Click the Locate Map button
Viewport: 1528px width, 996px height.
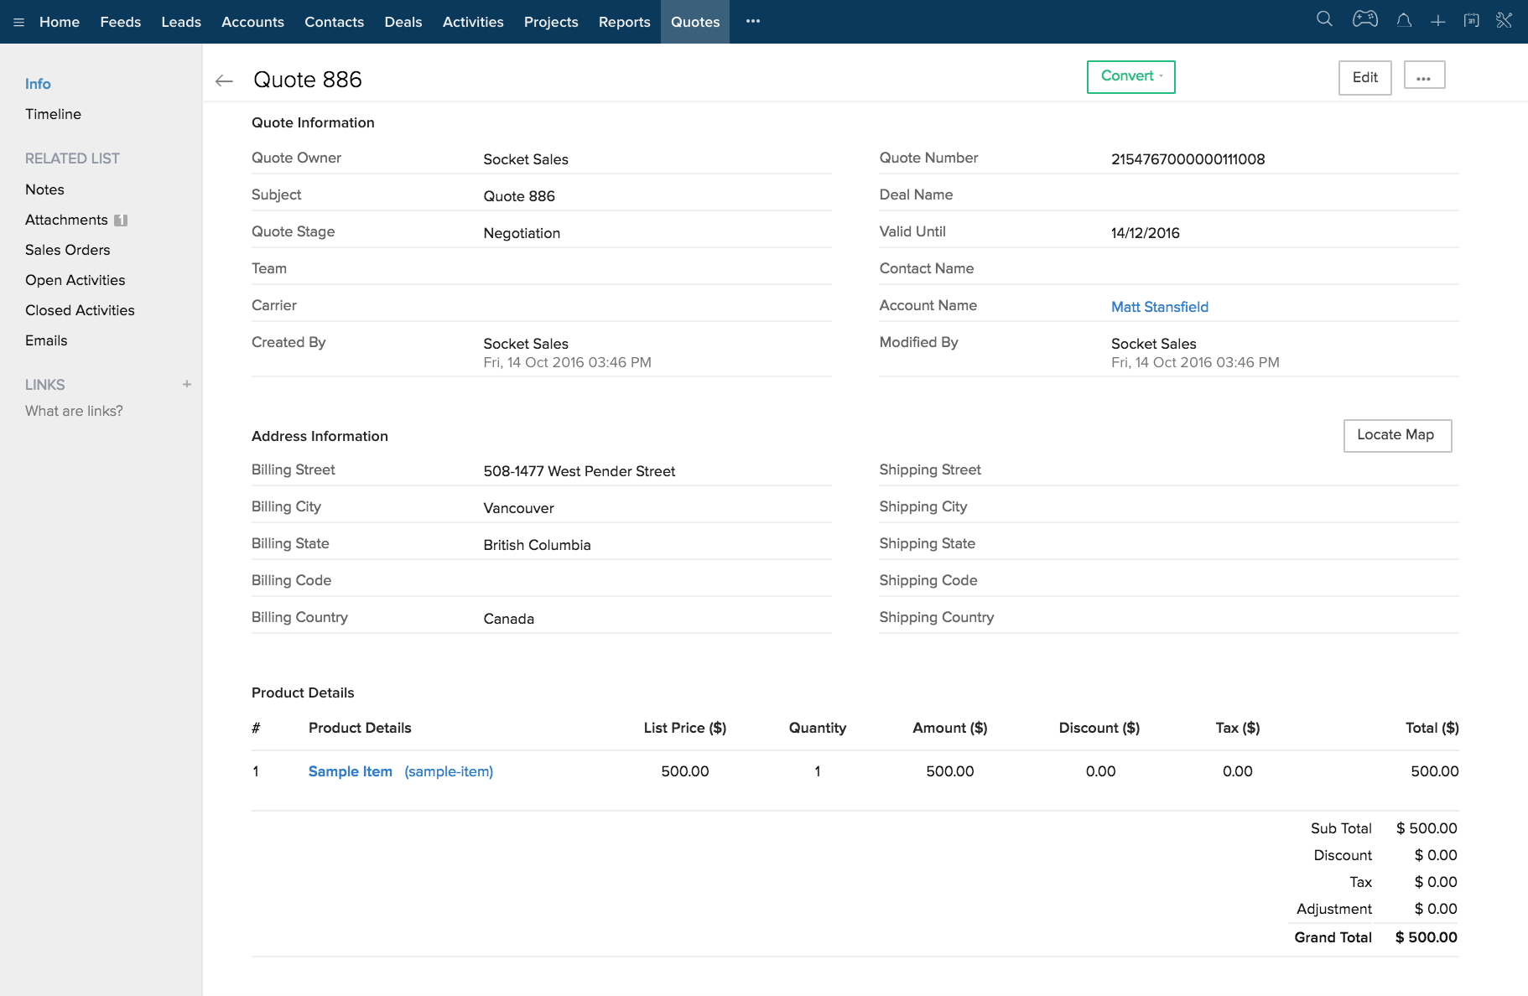coord(1397,435)
